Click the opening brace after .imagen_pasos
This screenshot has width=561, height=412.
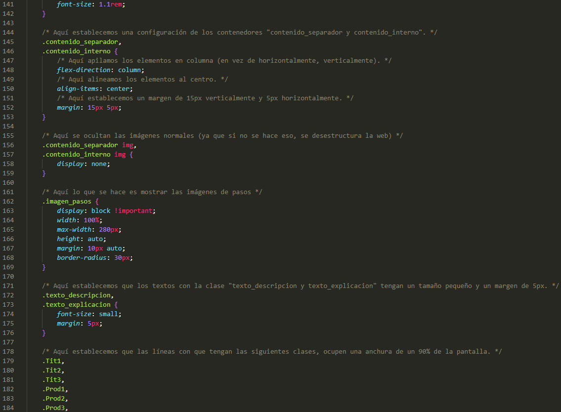point(97,202)
